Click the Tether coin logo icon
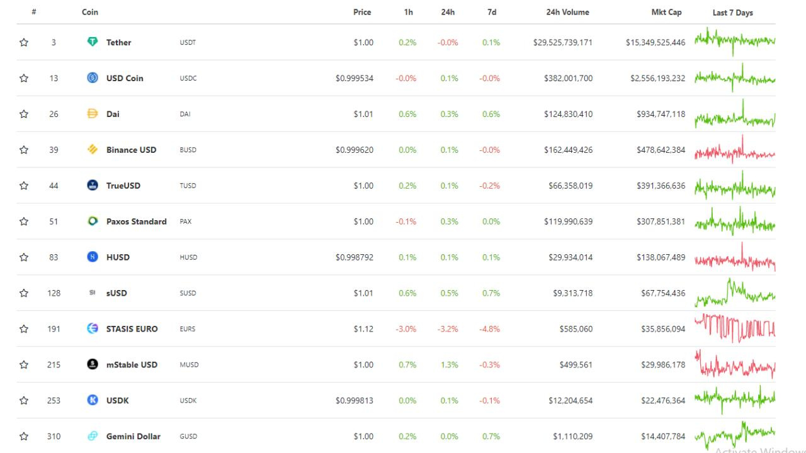Viewport: 806px width, 453px height. click(x=93, y=42)
